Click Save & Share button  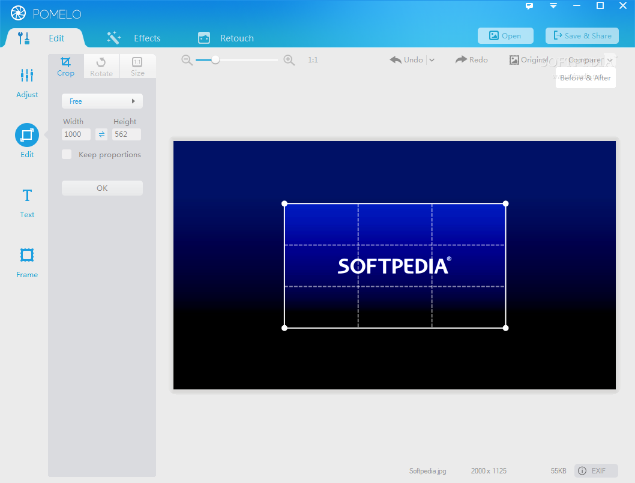[582, 35]
